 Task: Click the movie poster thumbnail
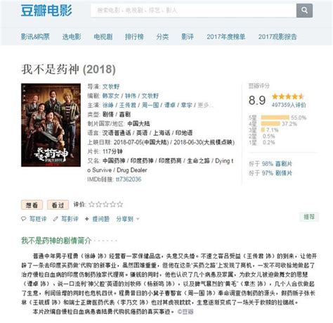(51, 125)
